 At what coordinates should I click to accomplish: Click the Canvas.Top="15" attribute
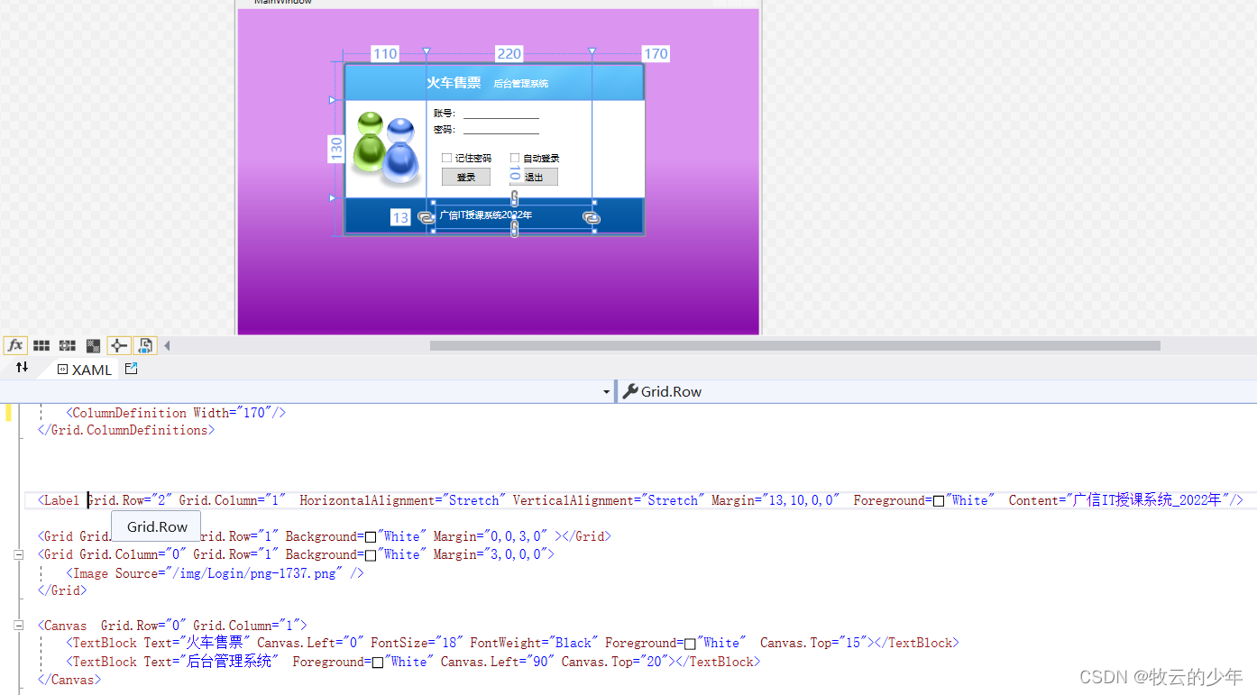pos(813,643)
